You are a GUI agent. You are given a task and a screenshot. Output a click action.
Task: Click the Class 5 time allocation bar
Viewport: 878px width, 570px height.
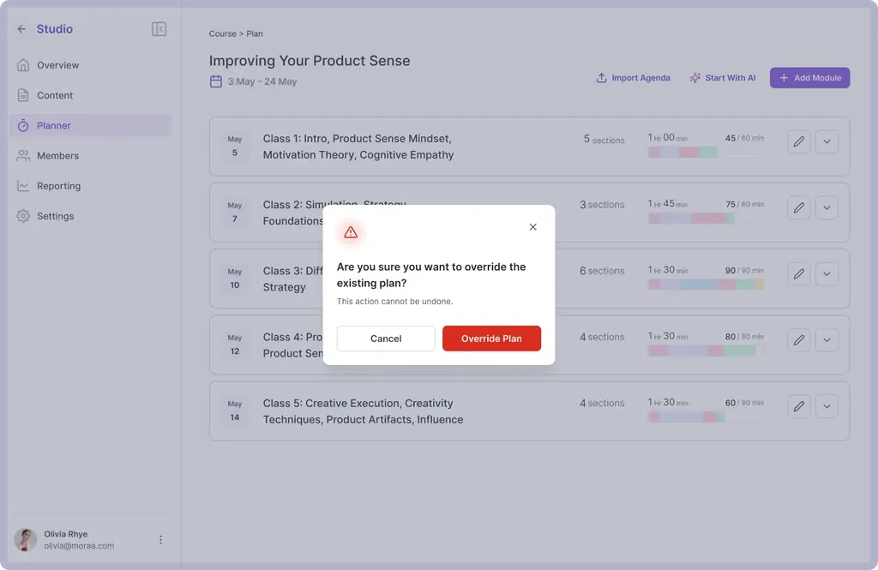(707, 417)
